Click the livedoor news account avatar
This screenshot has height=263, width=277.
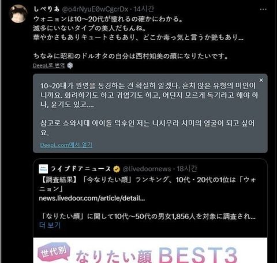pyautogui.click(x=43, y=169)
